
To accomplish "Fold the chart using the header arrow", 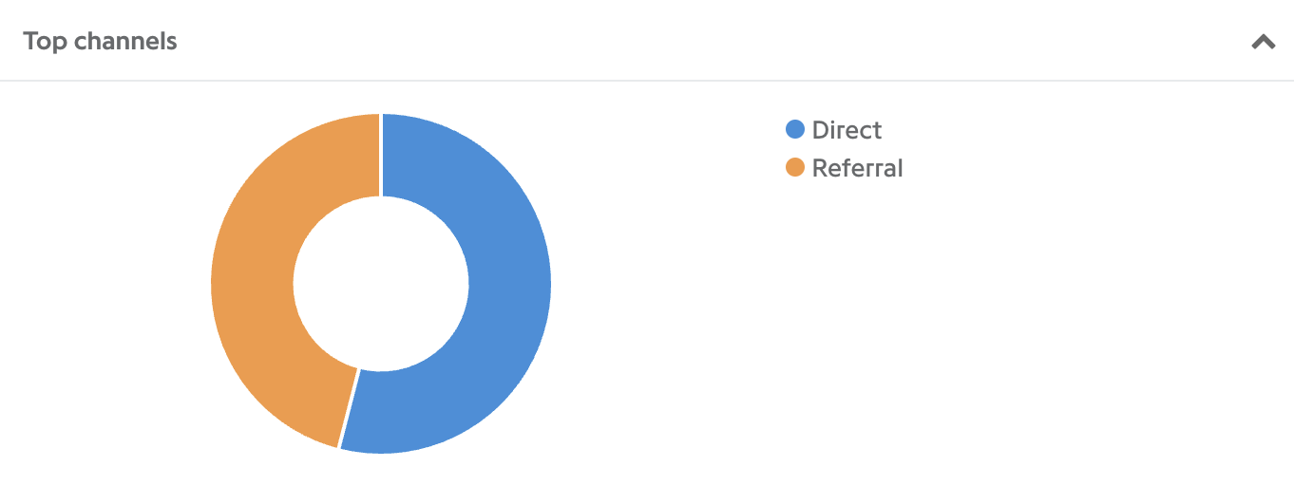I will (1263, 42).
